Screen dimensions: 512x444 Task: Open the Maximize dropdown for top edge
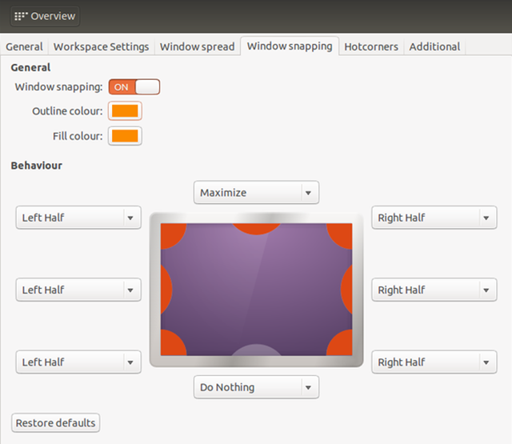click(x=256, y=193)
